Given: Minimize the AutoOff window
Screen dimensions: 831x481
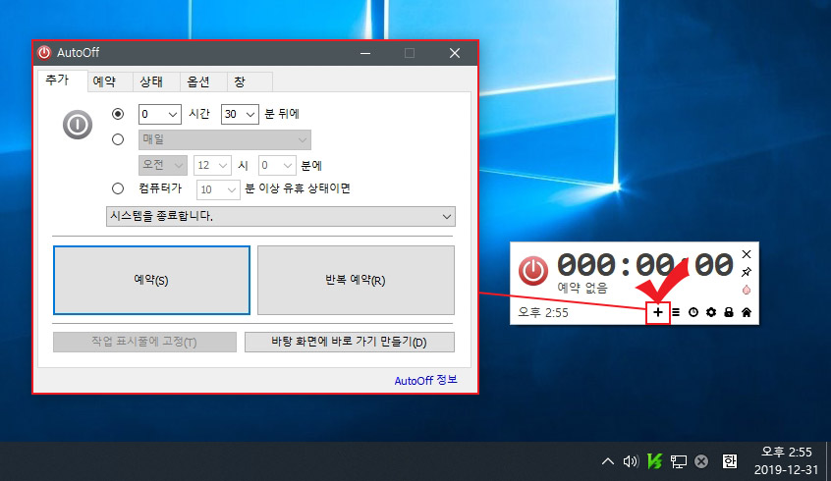Looking at the screenshot, I should (x=365, y=53).
